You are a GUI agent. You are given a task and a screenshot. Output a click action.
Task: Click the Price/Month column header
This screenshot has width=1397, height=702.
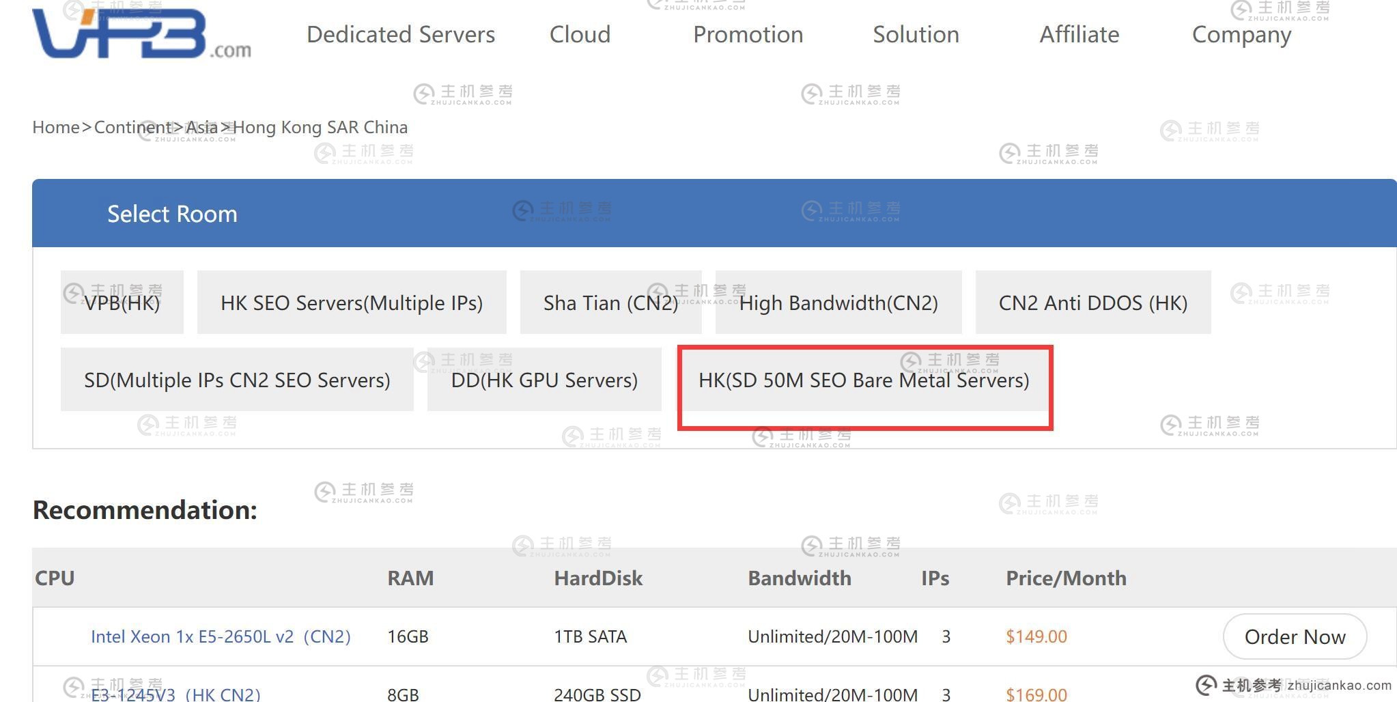1066,578
